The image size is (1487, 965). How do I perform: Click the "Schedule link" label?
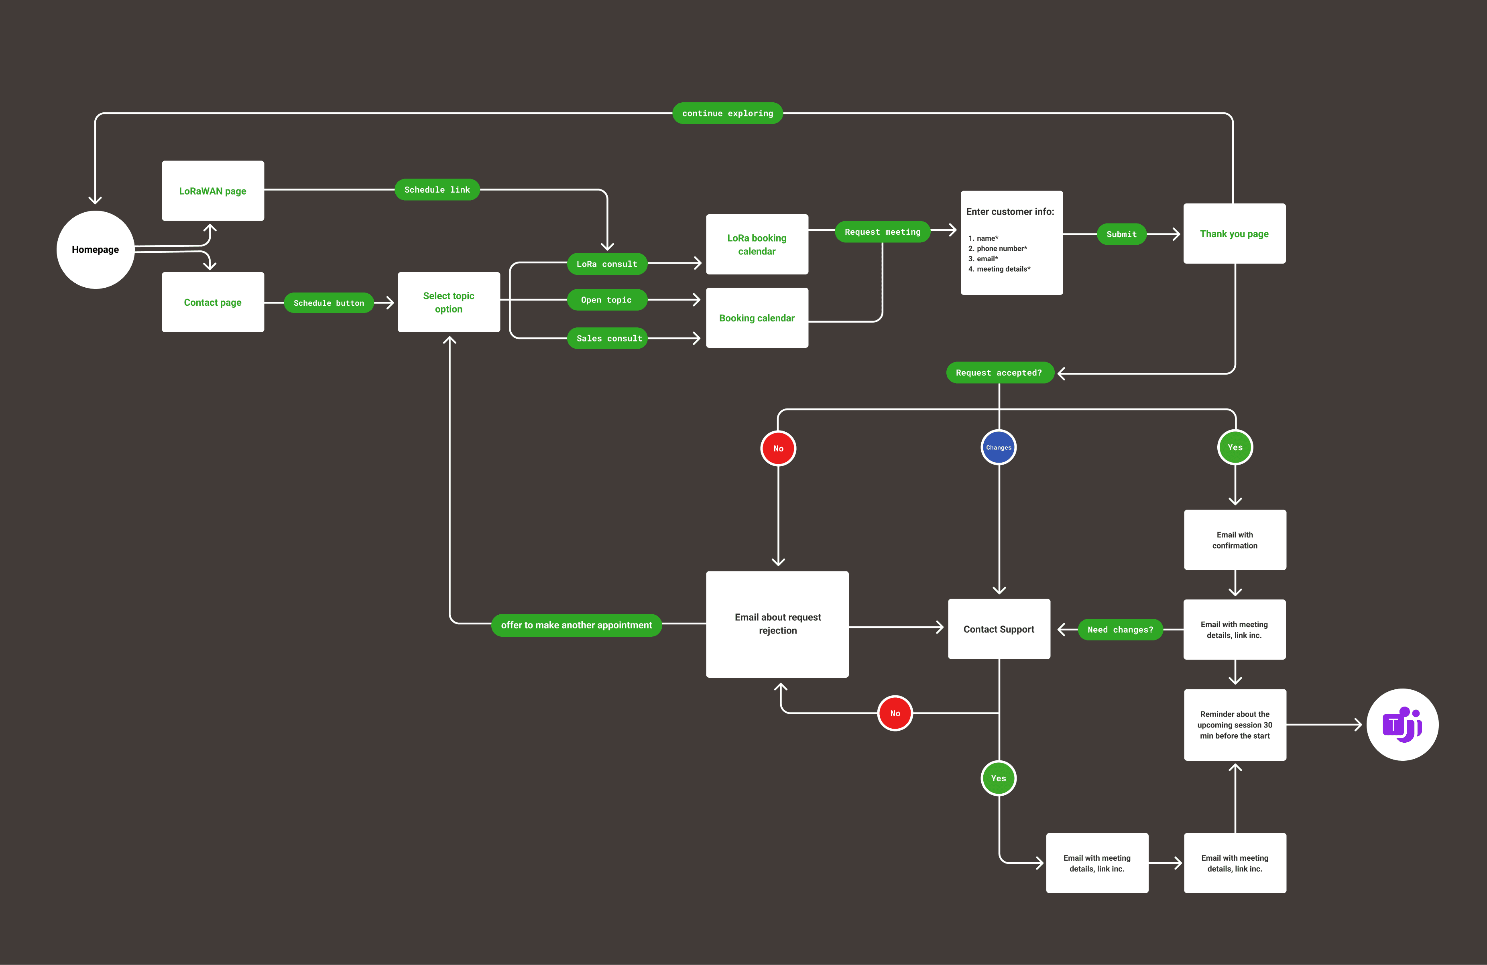pos(437,189)
